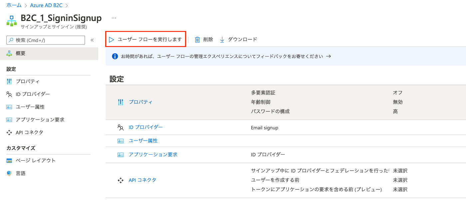Open the アプリケーション要求 link in settings table

click(x=153, y=155)
